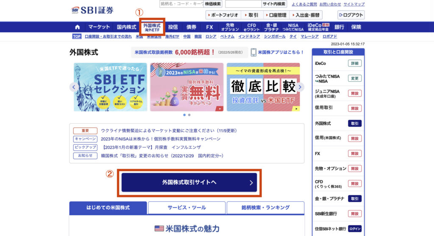
Task: Select 保険 in navigation bar
Action: point(356,27)
